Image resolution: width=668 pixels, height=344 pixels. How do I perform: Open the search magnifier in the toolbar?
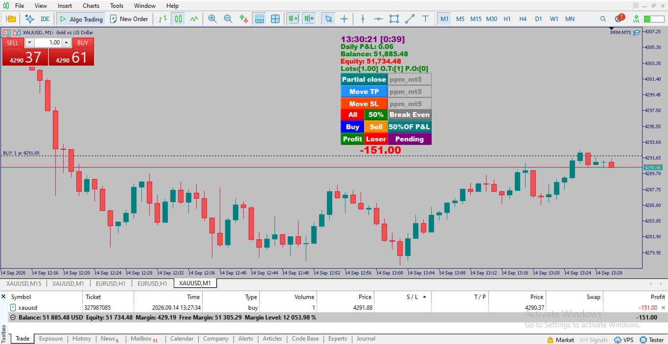[x=603, y=19]
